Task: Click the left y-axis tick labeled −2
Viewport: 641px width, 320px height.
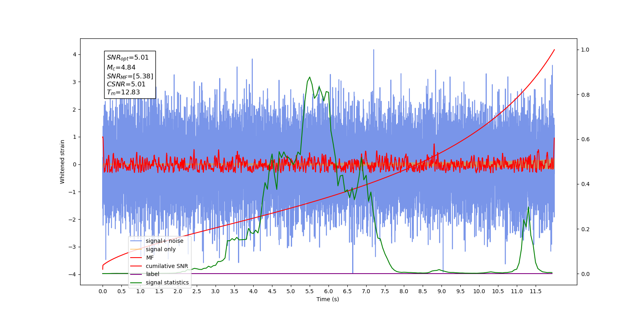Action: click(73, 219)
